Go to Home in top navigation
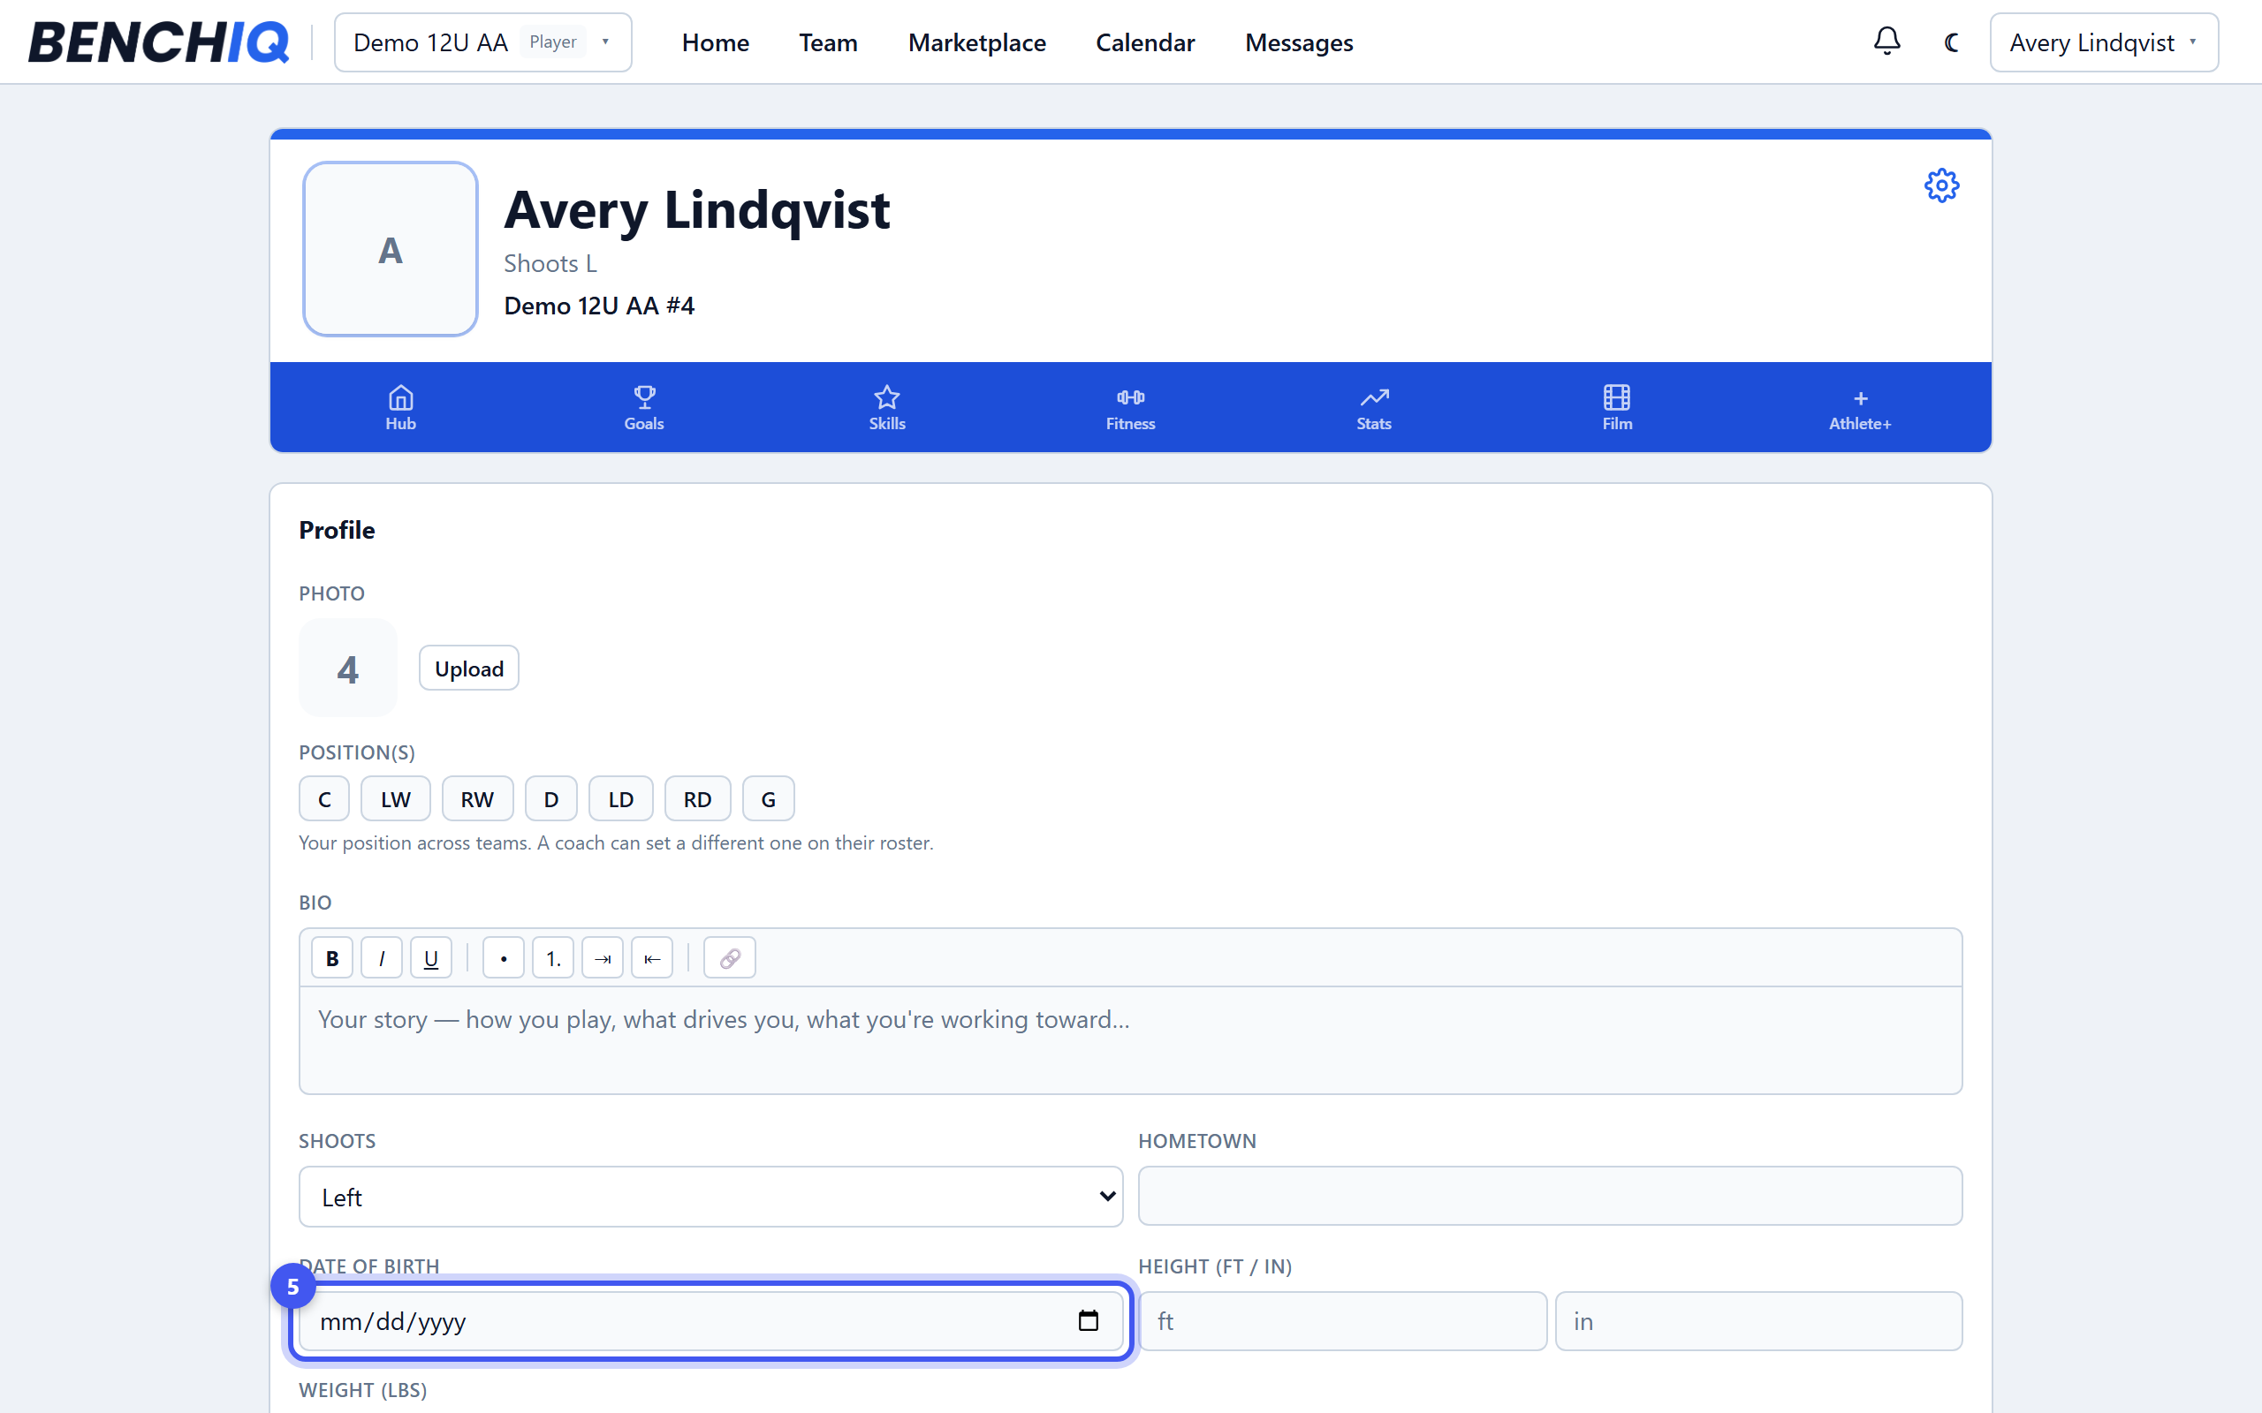The image size is (2262, 1413). pyautogui.click(x=715, y=42)
